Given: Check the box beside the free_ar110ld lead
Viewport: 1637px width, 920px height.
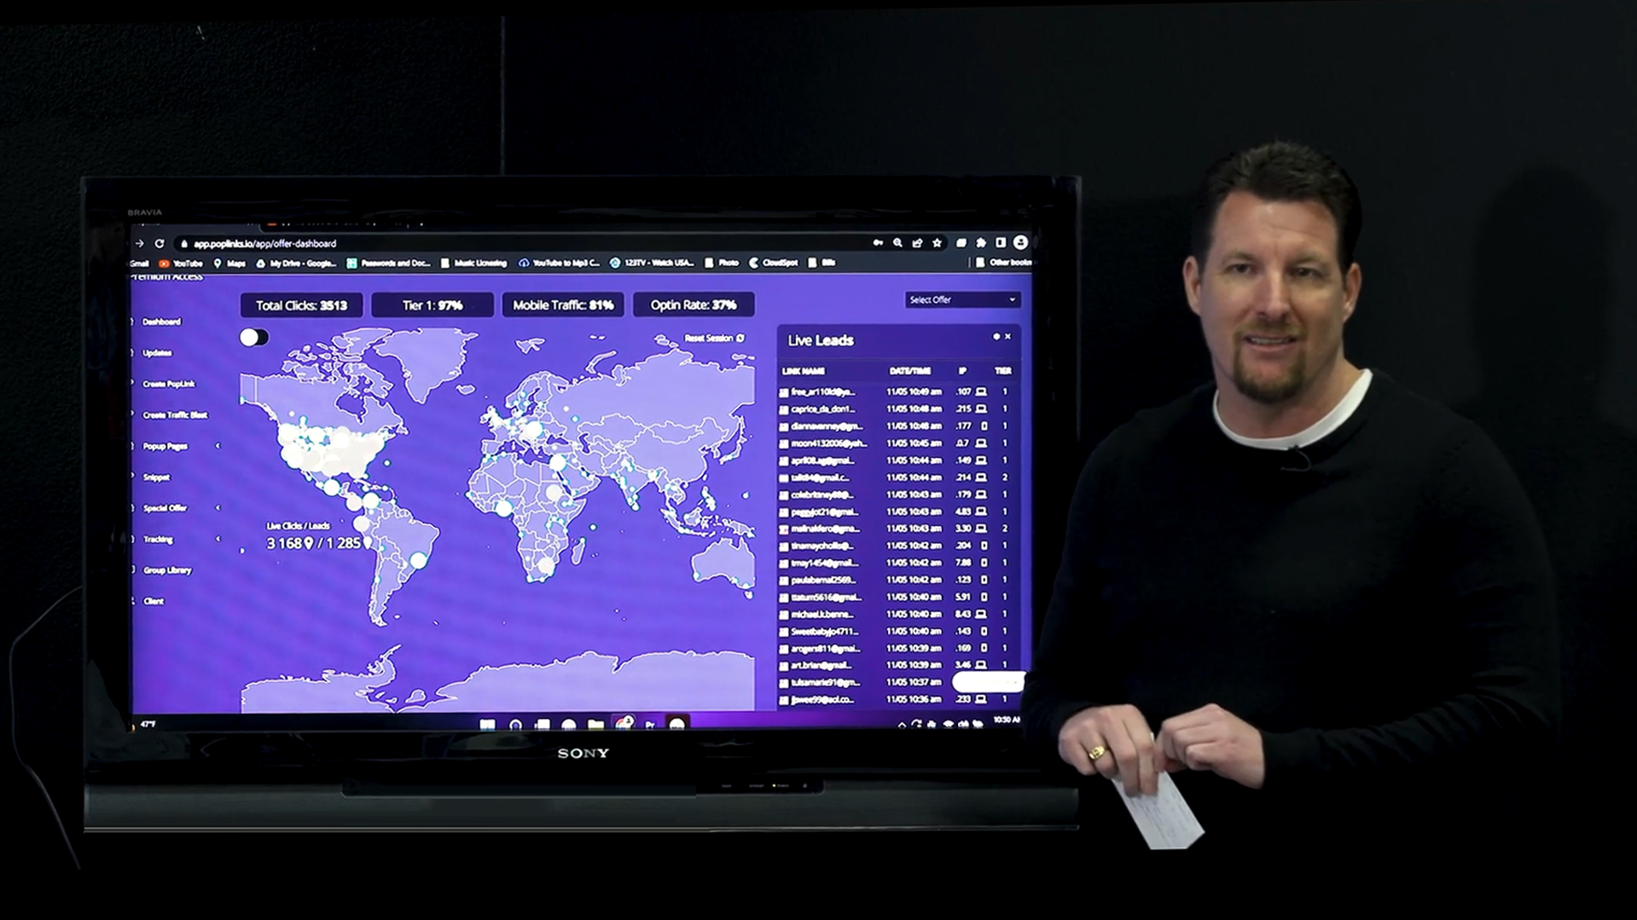Looking at the screenshot, I should pos(784,393).
